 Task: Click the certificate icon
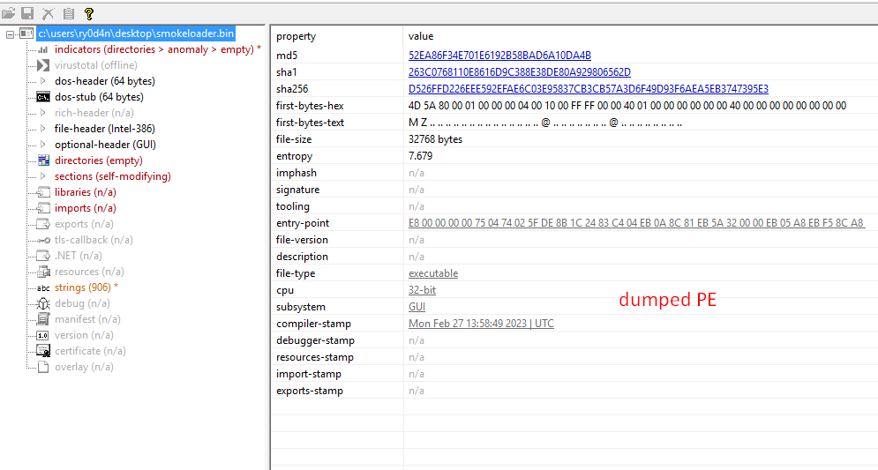(x=43, y=351)
